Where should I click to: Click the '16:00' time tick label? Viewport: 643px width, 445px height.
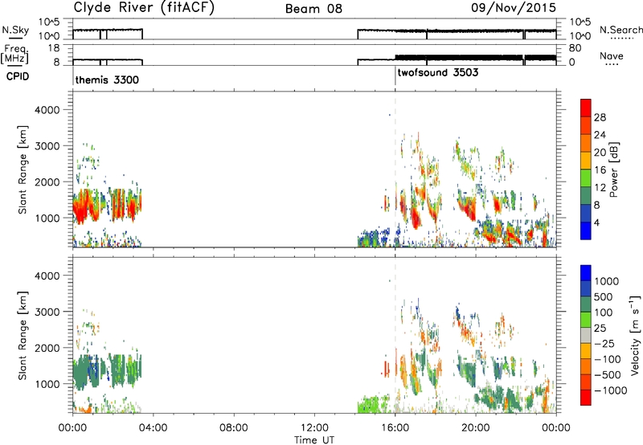pyautogui.click(x=395, y=428)
